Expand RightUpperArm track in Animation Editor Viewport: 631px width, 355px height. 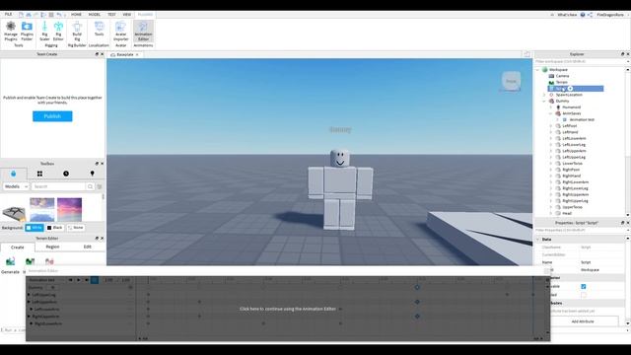[29, 317]
